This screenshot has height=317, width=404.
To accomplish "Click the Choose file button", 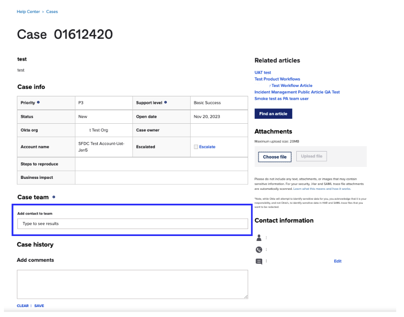I will click(274, 156).
